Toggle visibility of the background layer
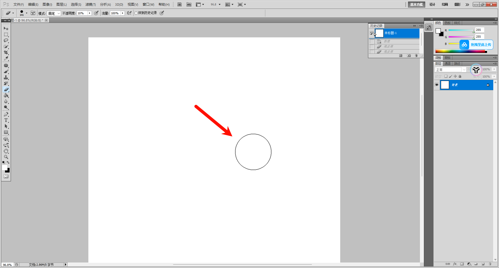The height and width of the screenshot is (268, 499). pyautogui.click(x=437, y=85)
